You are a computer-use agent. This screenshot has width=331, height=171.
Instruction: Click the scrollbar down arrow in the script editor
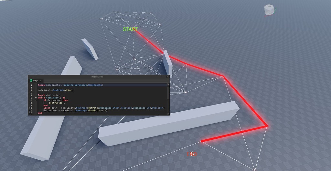coord(168,114)
